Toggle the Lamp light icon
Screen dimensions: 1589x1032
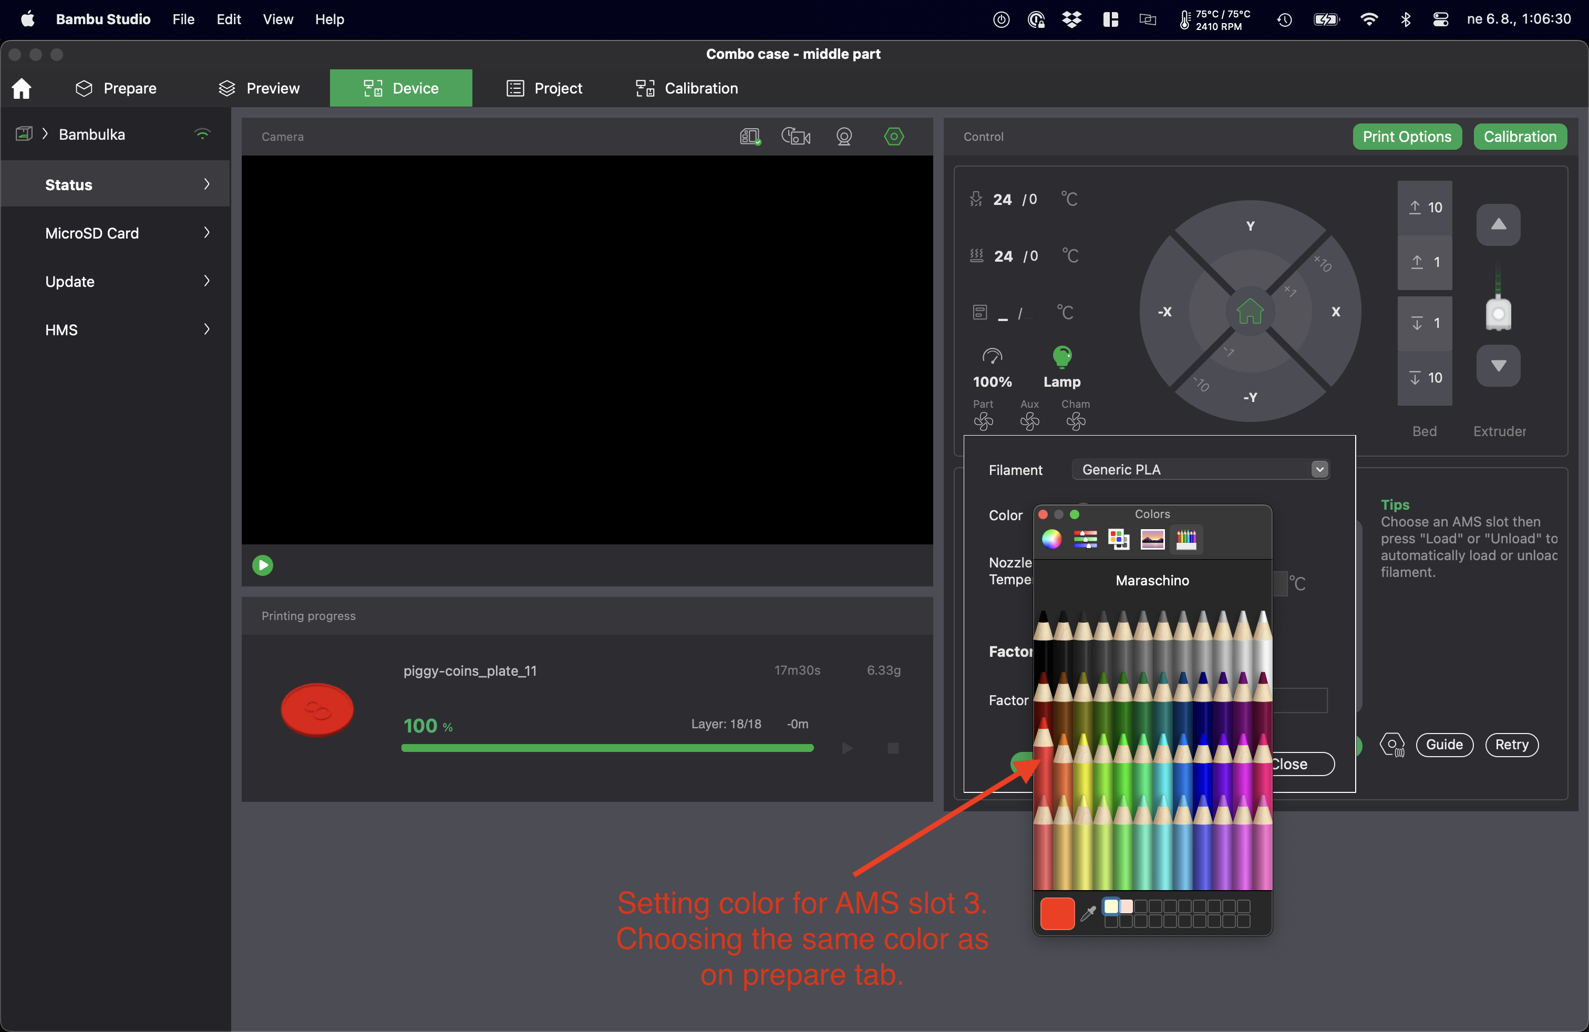(x=1061, y=357)
